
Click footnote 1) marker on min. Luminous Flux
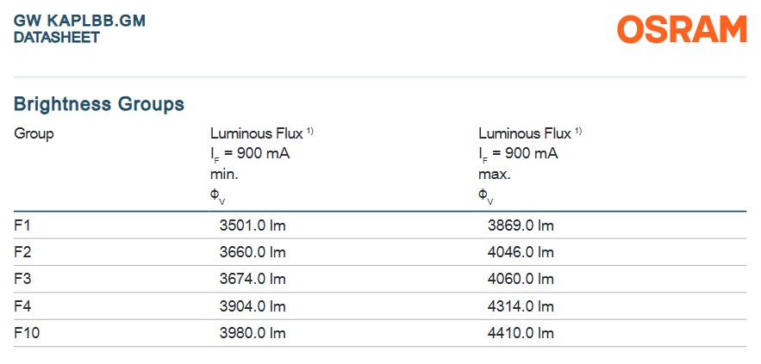click(x=309, y=131)
